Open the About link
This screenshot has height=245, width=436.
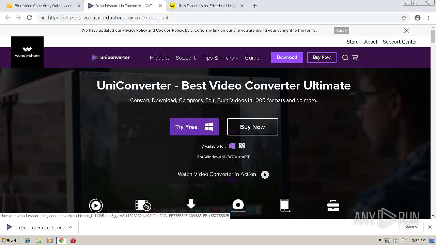[x=371, y=42]
